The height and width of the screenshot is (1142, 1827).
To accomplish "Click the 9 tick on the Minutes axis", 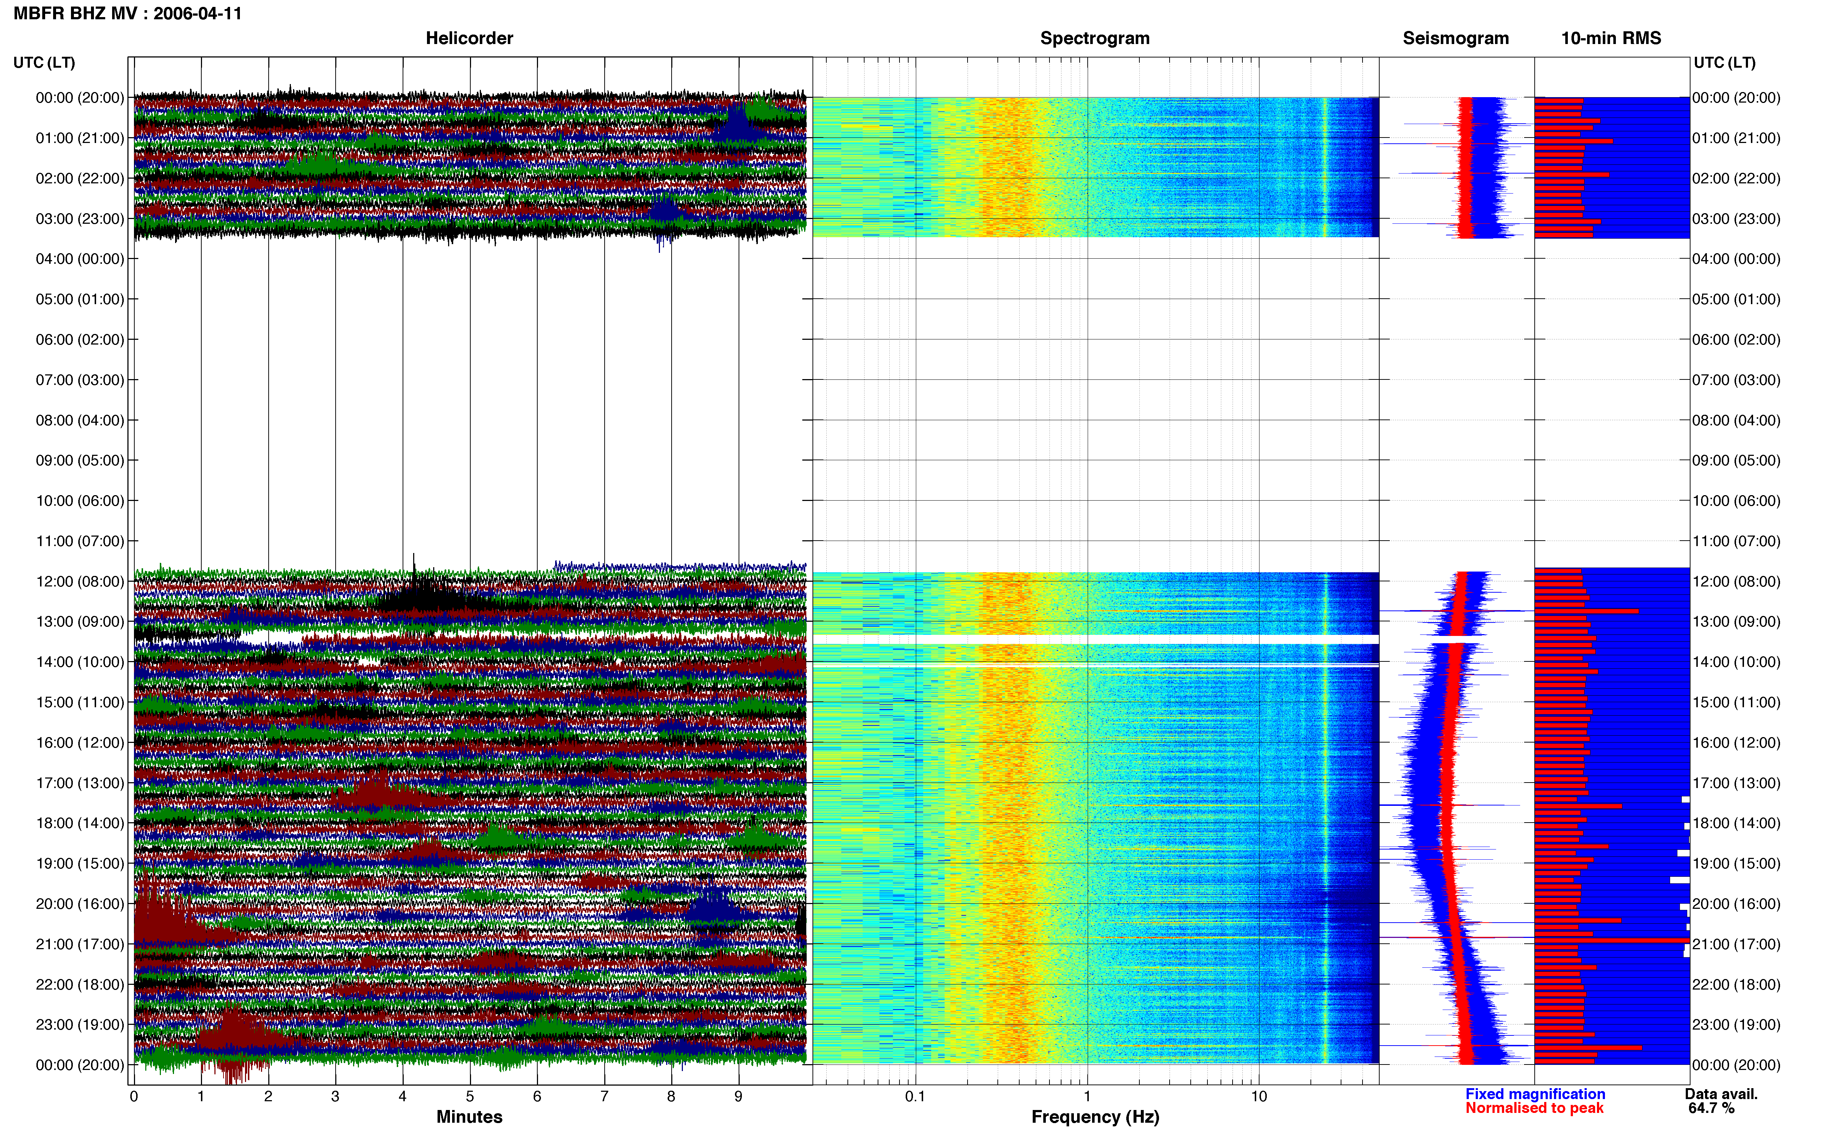I will [x=738, y=1096].
